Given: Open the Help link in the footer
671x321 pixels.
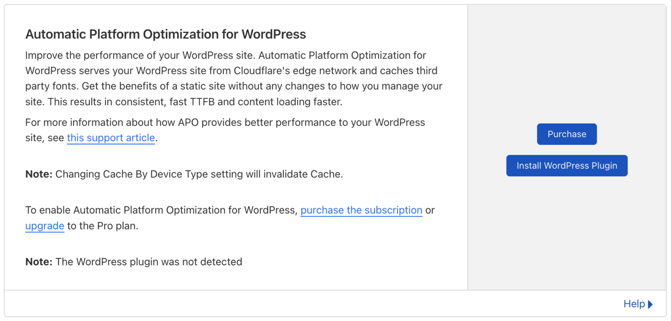Looking at the screenshot, I should coord(634,304).
